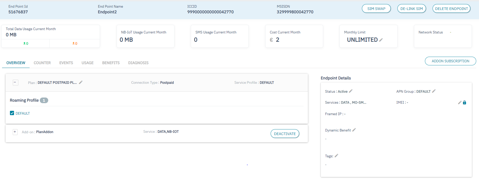Click pencil icon next to Plan name
479x180 pixels.
coord(81,82)
